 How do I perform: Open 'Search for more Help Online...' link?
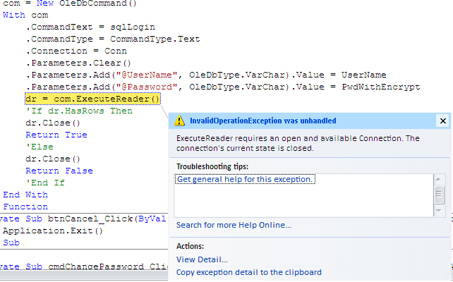234,225
